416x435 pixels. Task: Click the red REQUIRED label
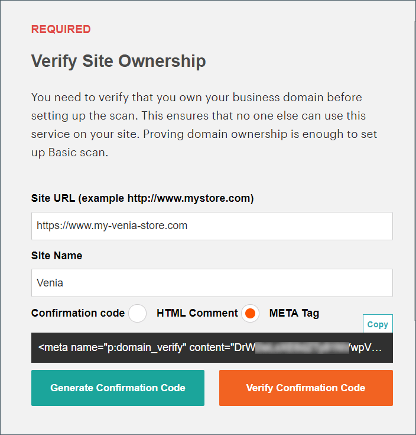click(x=61, y=29)
